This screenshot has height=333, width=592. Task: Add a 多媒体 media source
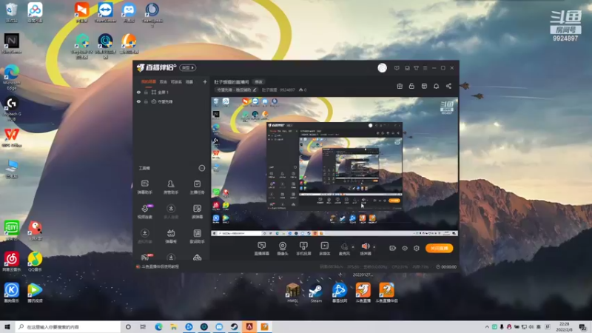coord(324,249)
